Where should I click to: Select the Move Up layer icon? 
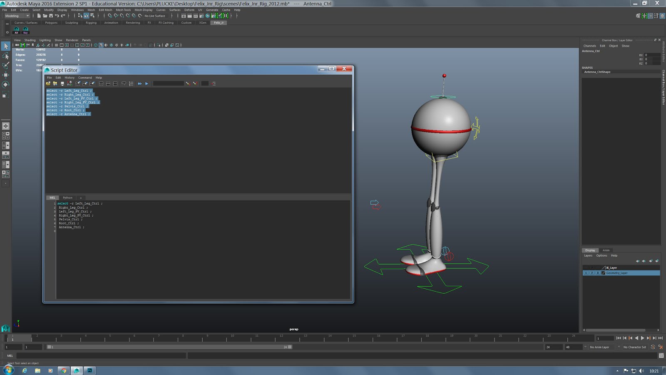pos(638,261)
